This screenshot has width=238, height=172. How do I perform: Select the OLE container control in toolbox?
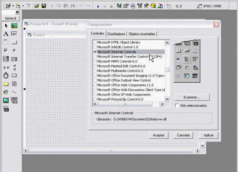click(x=6, y=109)
